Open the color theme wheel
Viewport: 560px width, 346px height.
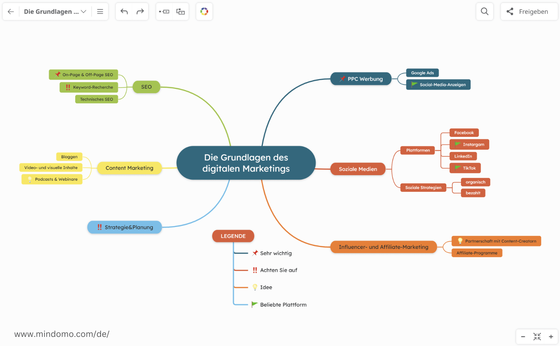tap(204, 12)
